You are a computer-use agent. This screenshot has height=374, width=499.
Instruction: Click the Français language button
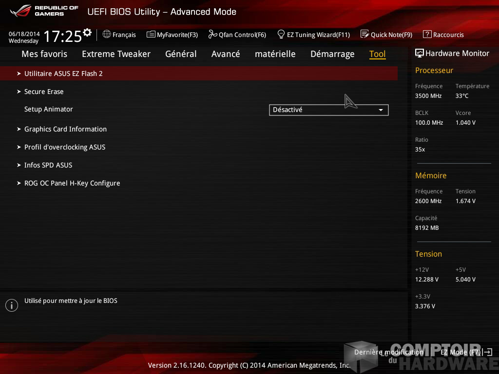[119, 35]
